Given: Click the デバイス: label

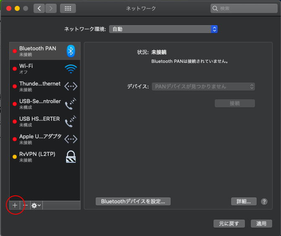Looking at the screenshot, I should coord(138,87).
